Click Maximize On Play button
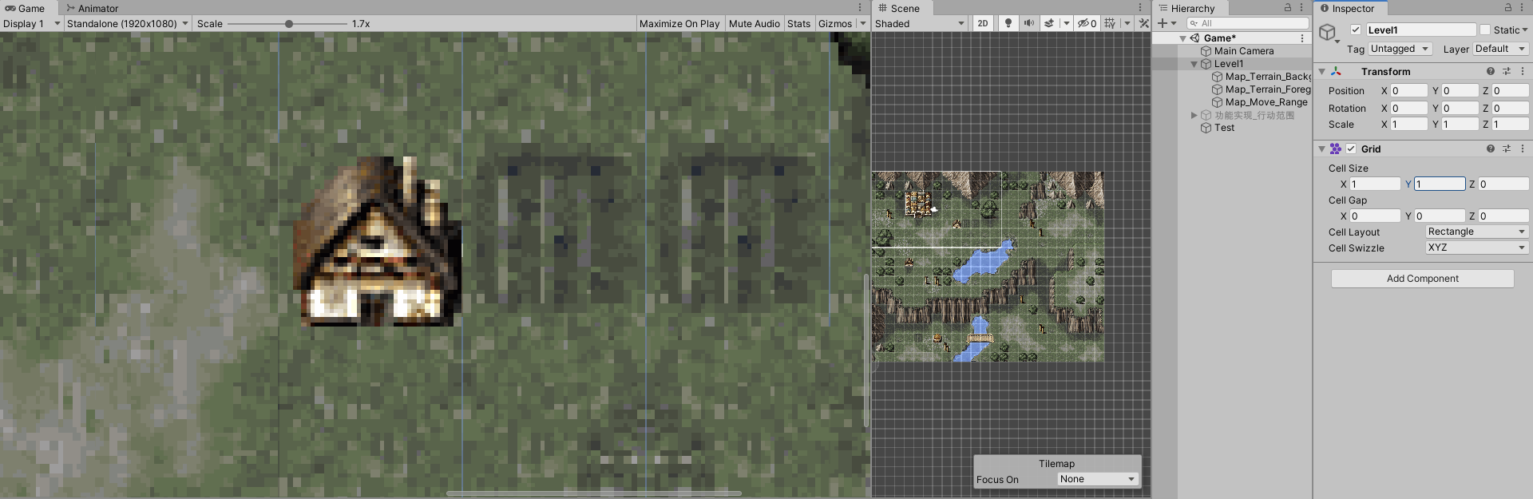1533x499 pixels. 679,23
